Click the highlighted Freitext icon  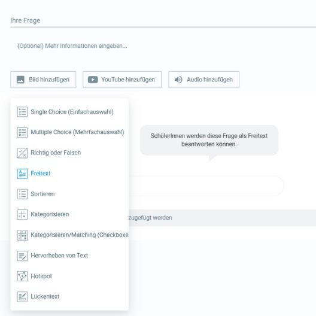(x=22, y=174)
